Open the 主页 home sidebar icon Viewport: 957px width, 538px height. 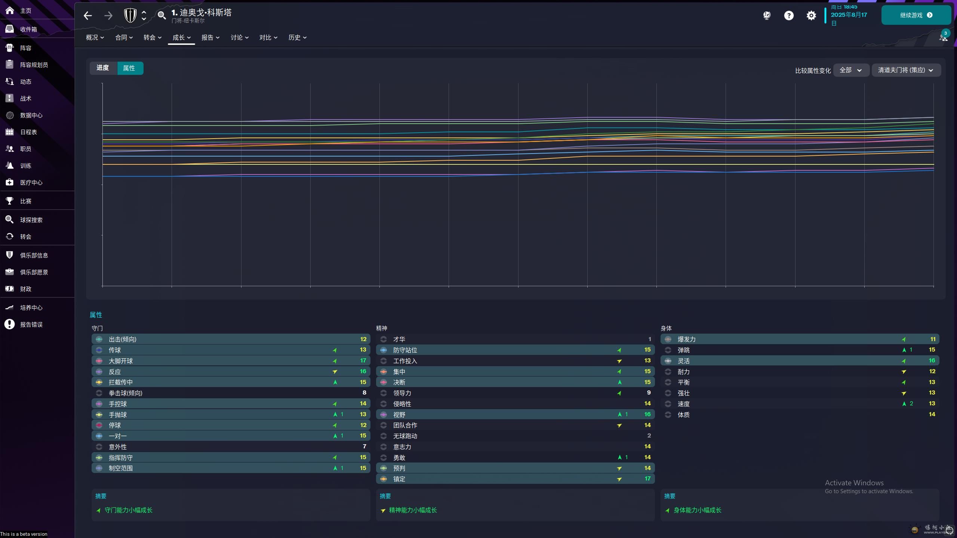click(x=10, y=10)
